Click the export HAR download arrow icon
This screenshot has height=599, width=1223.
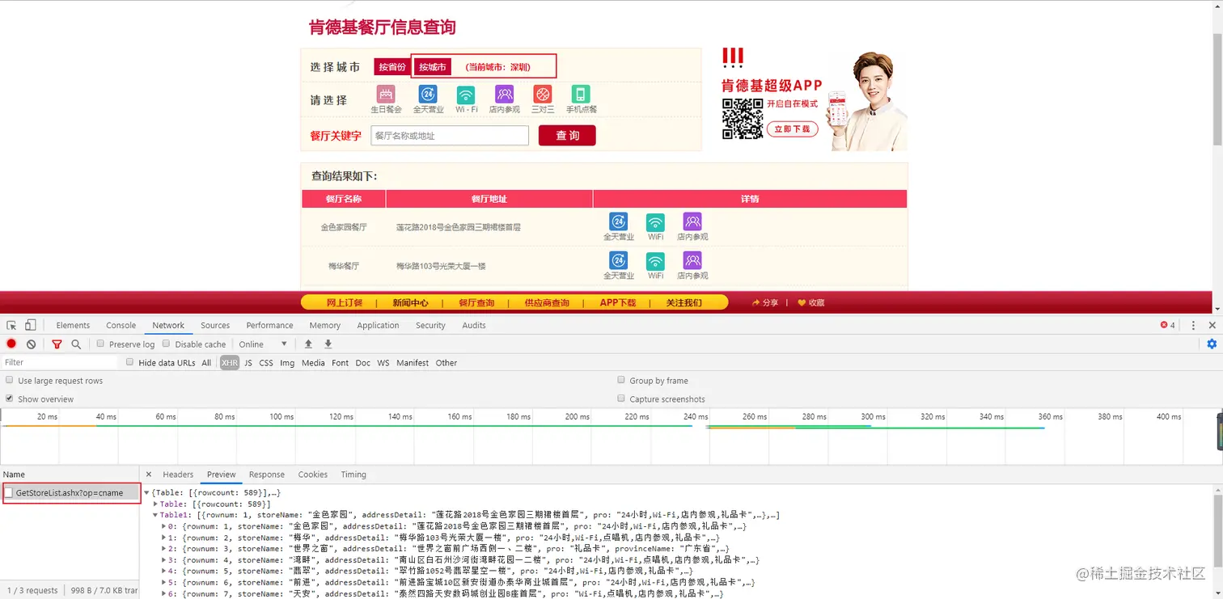328,344
